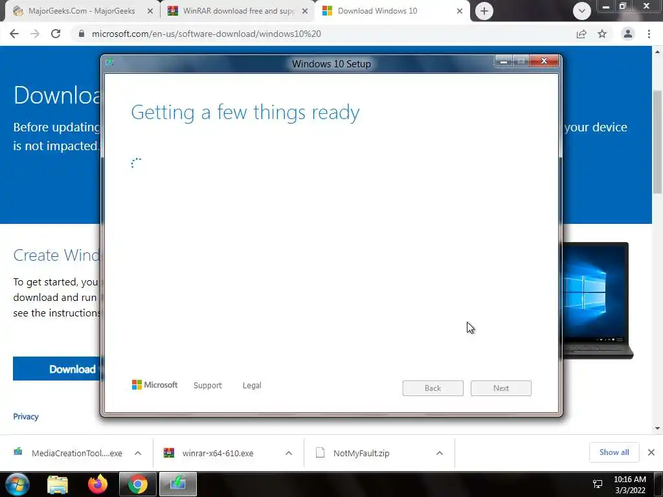Open Support link in setup window
Image resolution: width=663 pixels, height=497 pixels.
click(208, 386)
